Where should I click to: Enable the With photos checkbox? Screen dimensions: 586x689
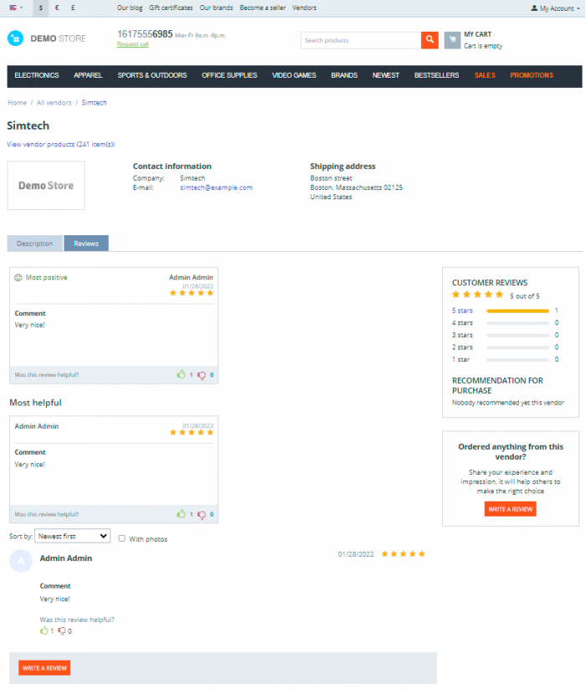[121, 538]
